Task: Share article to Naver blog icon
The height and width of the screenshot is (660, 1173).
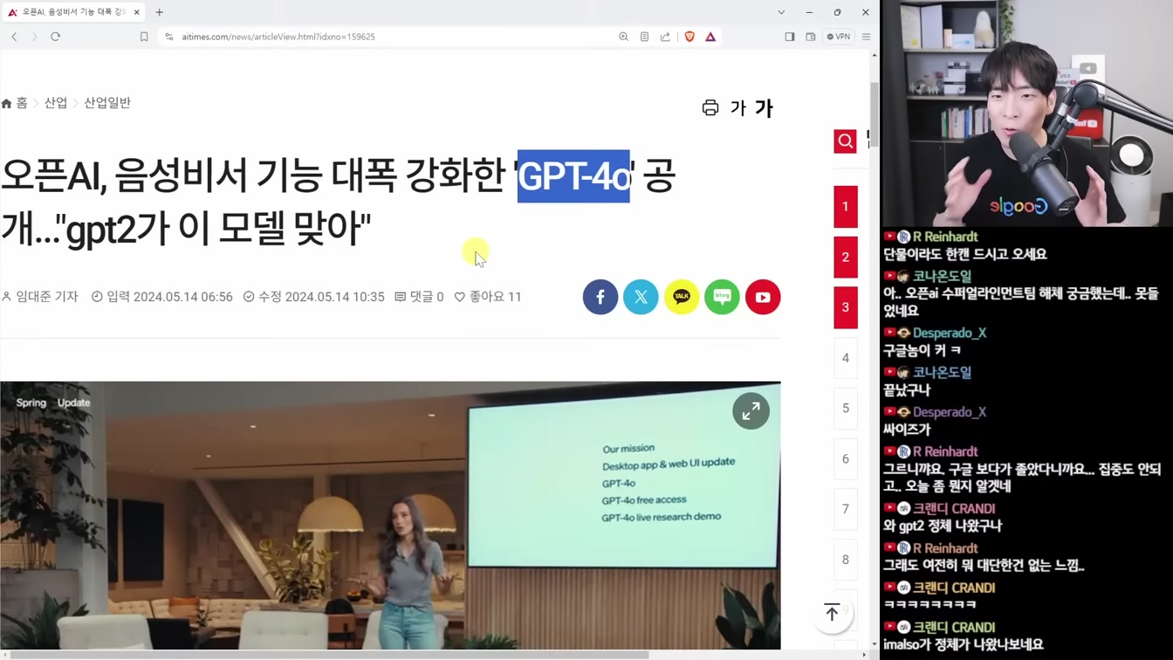Action: (x=722, y=297)
